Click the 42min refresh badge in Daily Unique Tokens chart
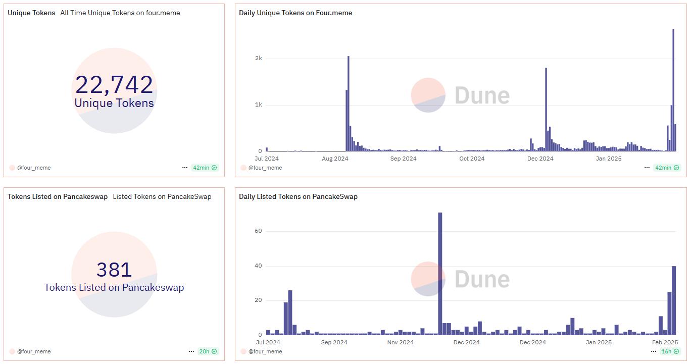 667,168
